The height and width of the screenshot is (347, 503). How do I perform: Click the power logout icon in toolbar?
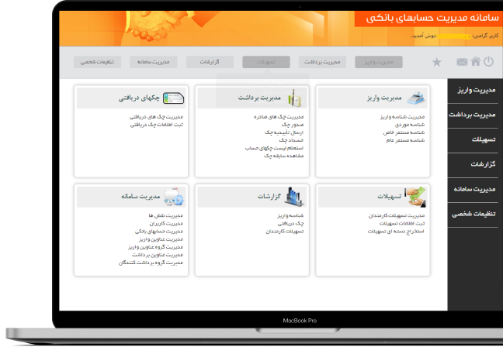click(x=488, y=61)
